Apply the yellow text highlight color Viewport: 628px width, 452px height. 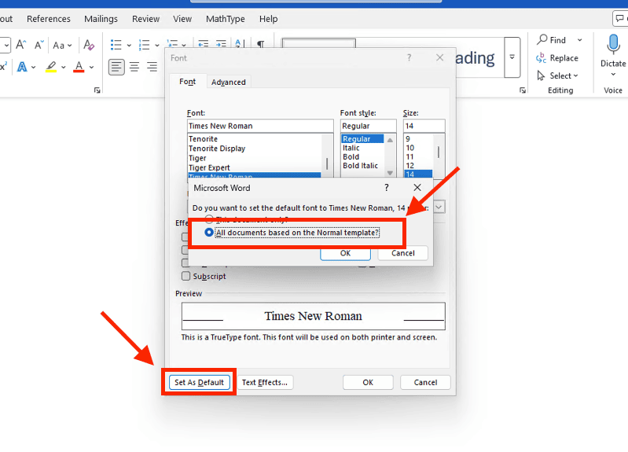51,67
